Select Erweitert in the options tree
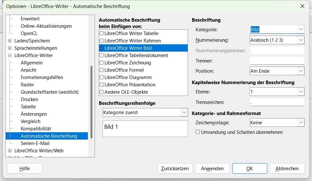Screen dimensions: 312x181 tap(30, 18)
